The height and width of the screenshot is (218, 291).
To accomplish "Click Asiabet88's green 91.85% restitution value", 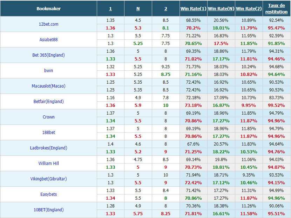I will pyautogui.click(x=276, y=44).
